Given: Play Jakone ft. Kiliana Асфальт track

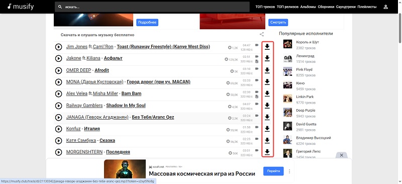Looking at the screenshot, I should [58, 58].
